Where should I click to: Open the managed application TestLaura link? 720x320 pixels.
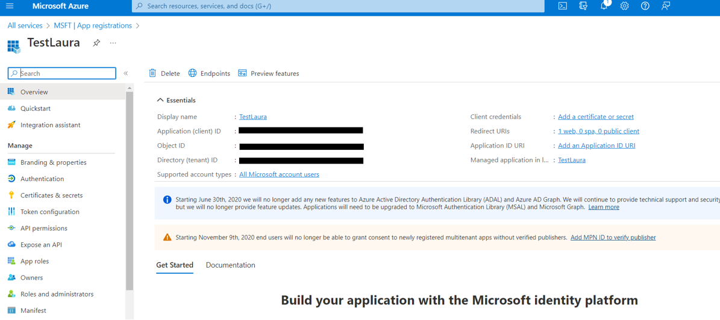(572, 160)
